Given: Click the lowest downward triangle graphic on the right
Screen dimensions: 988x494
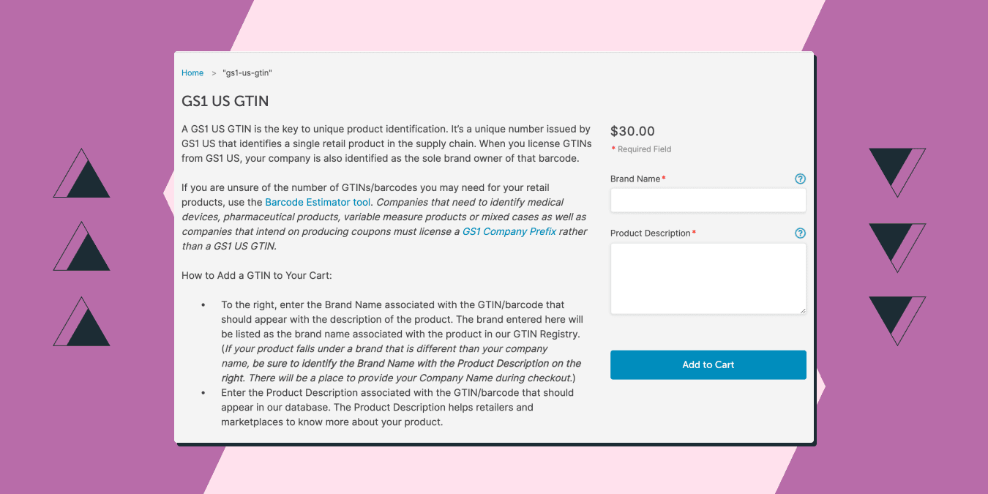Looking at the screenshot, I should click(897, 321).
